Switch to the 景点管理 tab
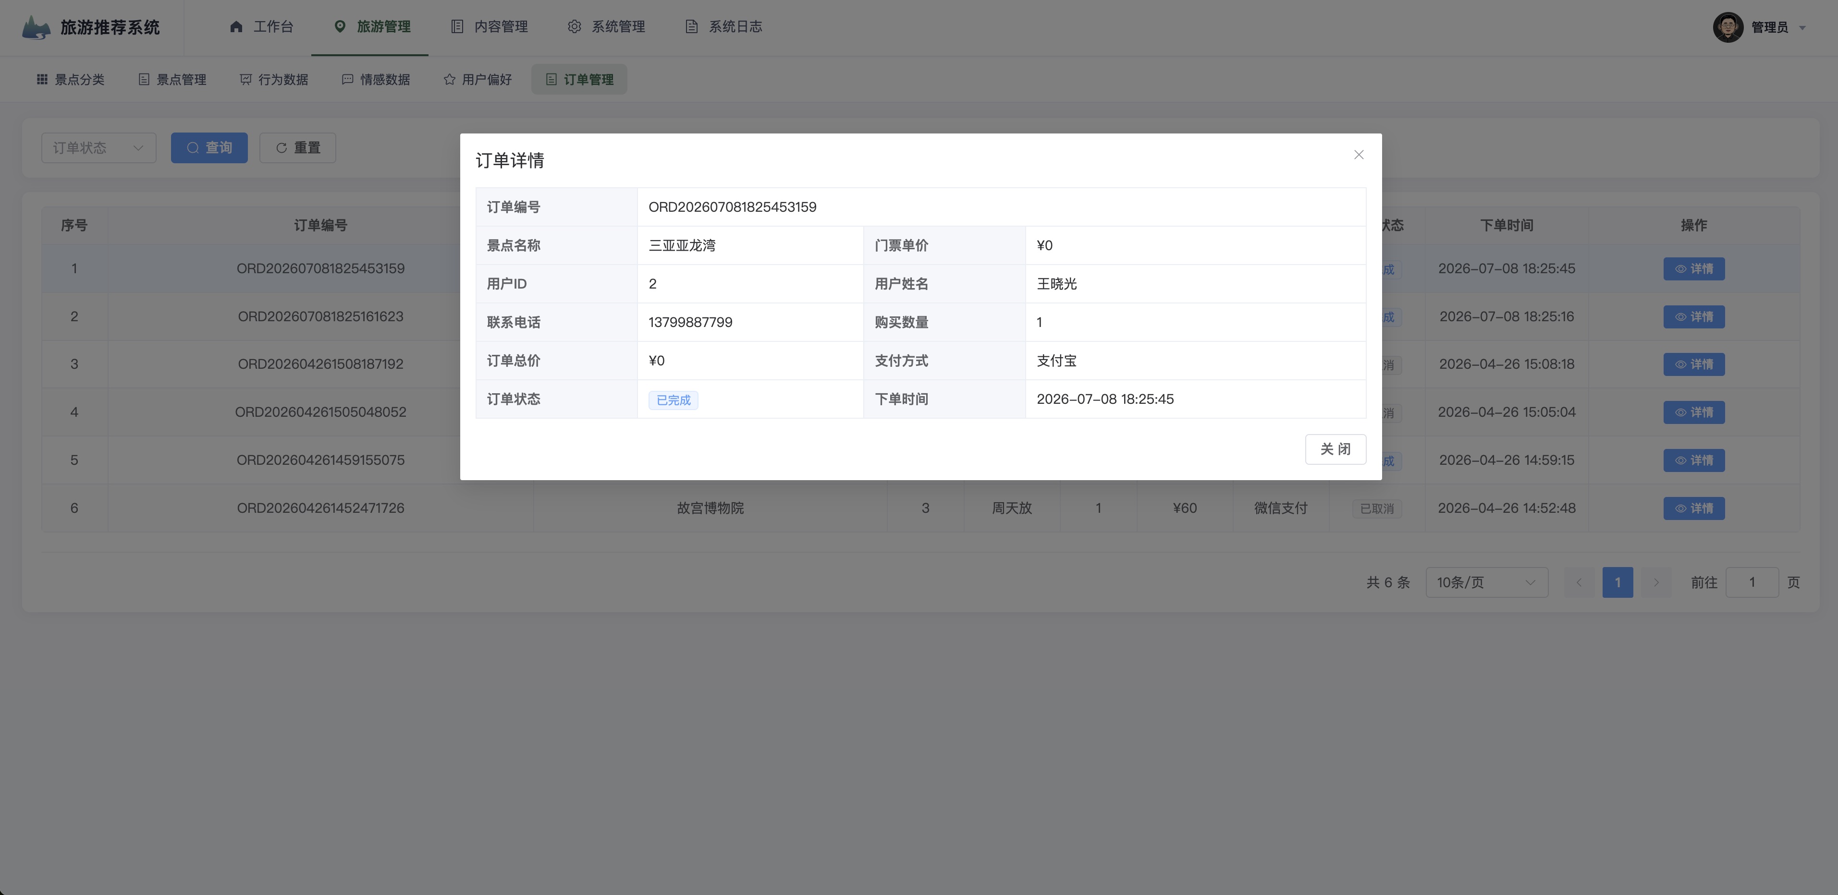 (172, 79)
